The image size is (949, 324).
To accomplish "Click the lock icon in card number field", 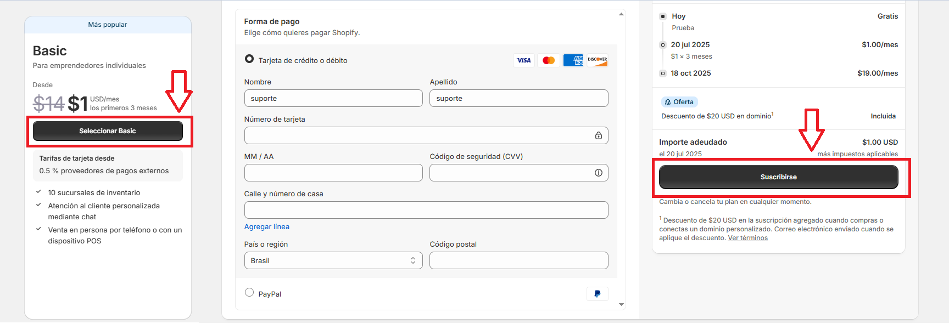I will click(x=599, y=135).
